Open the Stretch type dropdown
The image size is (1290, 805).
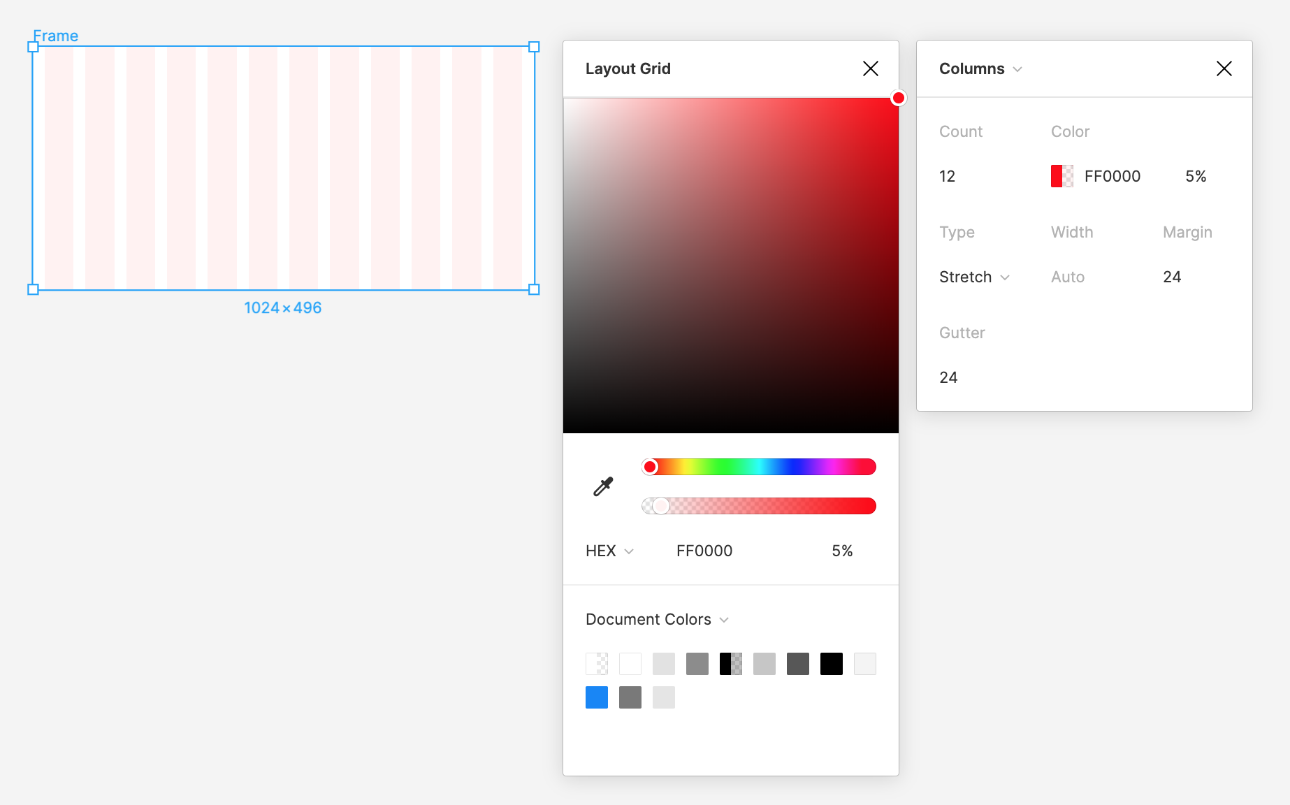coord(974,277)
